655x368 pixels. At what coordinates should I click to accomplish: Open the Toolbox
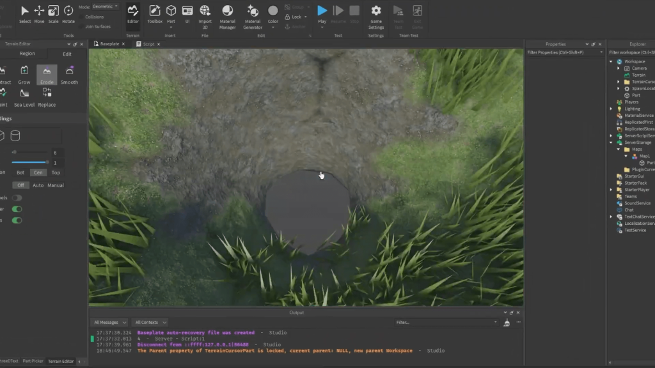155,14
